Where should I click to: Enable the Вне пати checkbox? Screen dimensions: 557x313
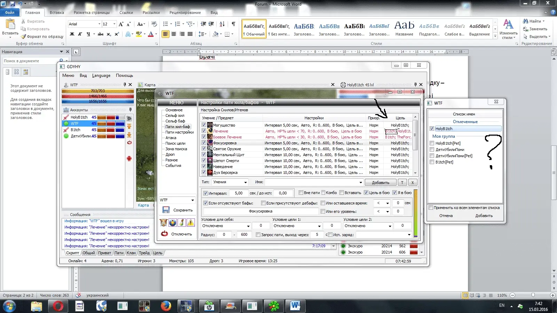(301, 193)
